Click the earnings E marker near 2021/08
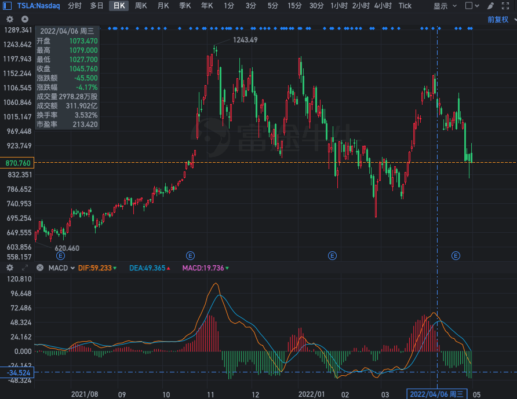Image resolution: width=517 pixels, height=399 pixels. click(60, 256)
